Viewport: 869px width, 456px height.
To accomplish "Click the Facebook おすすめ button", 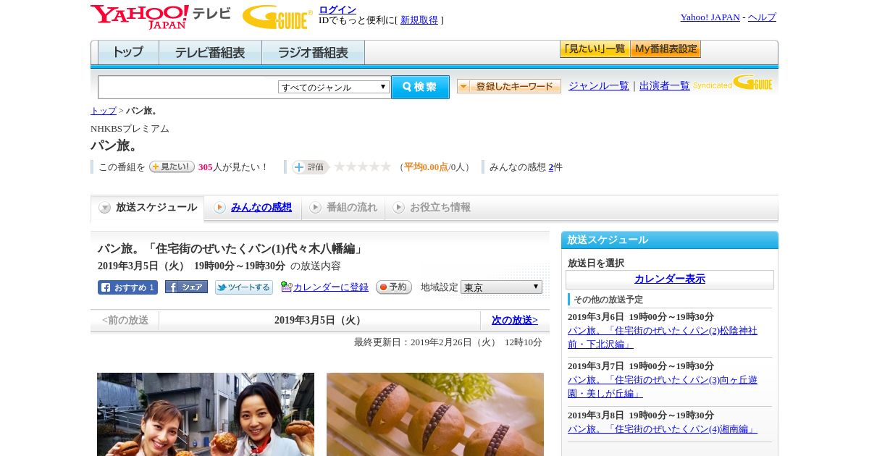I will (x=127, y=287).
